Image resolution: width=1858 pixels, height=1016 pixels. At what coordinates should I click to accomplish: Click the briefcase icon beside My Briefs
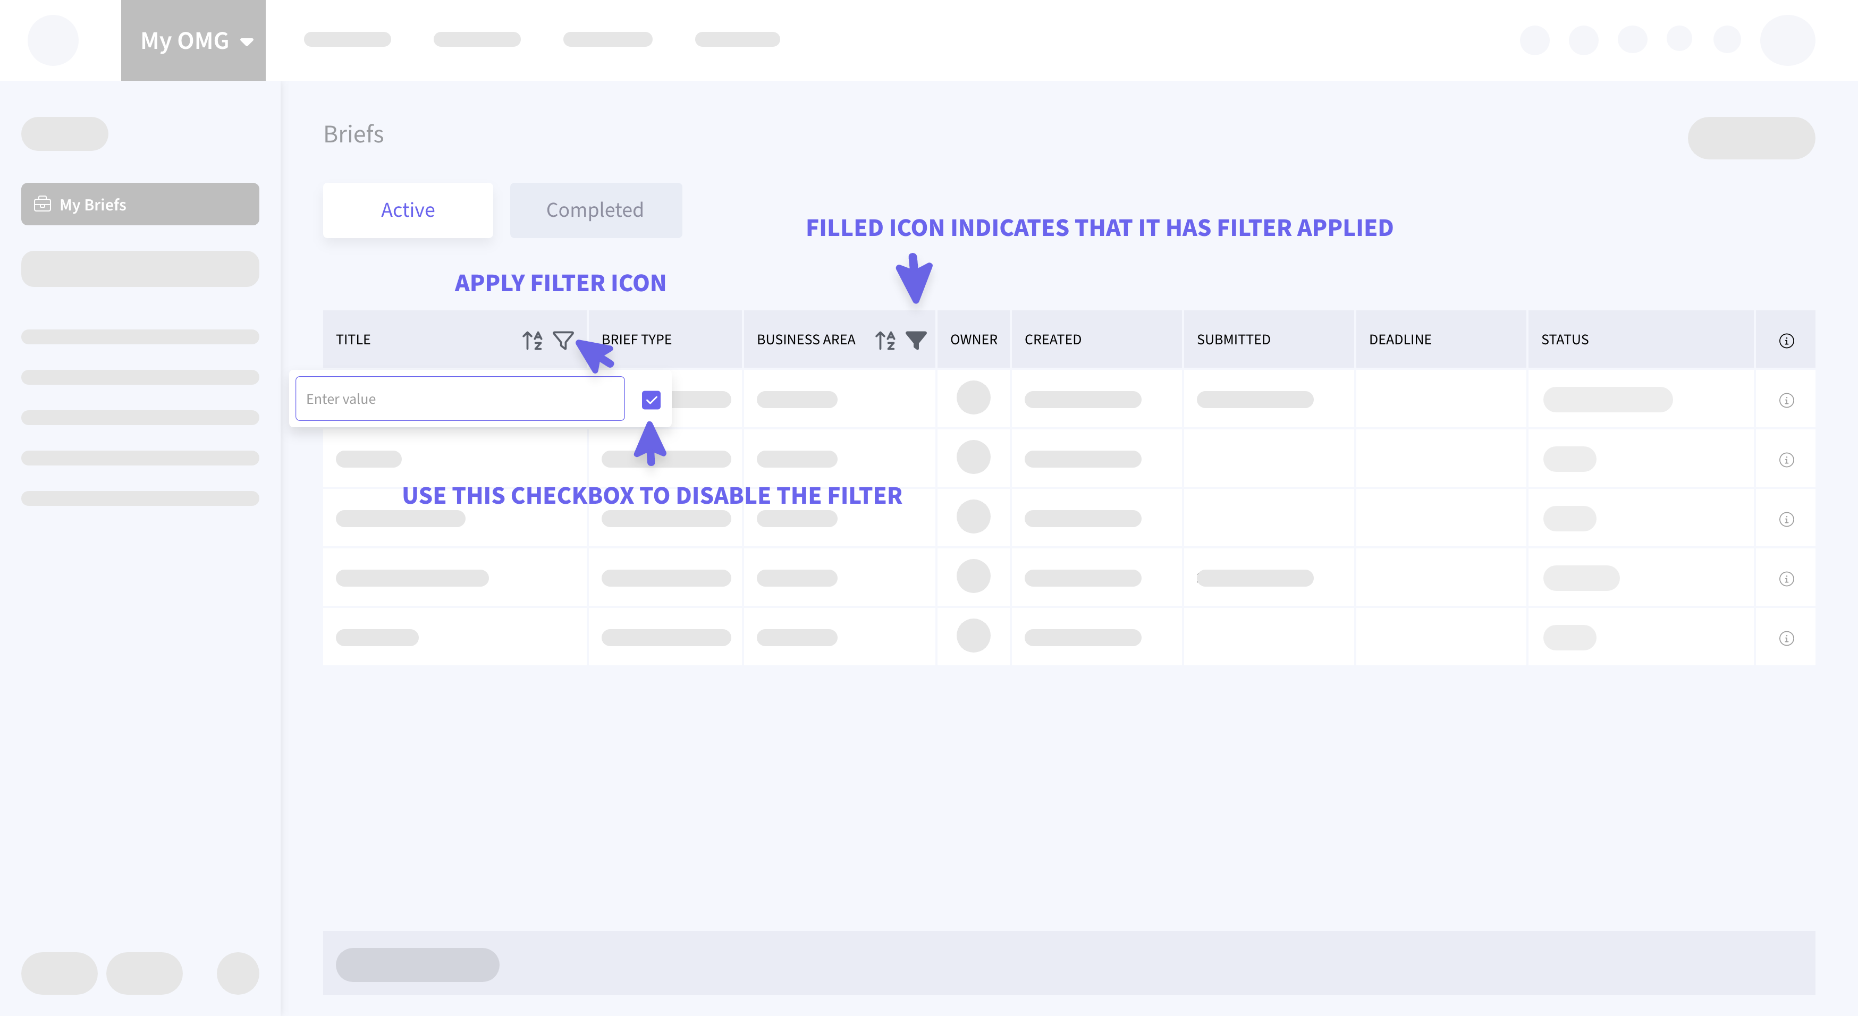pyautogui.click(x=43, y=204)
